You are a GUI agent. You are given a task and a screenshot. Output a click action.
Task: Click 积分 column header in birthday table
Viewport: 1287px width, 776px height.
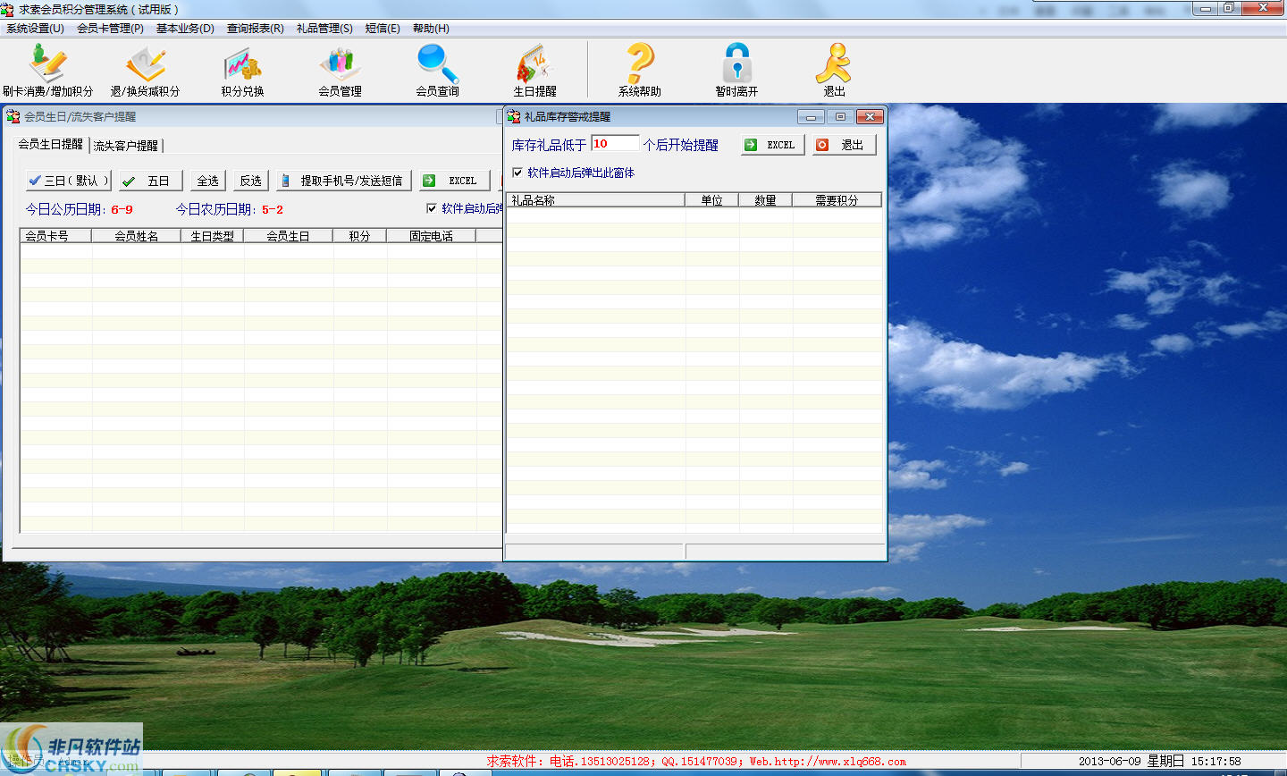point(359,236)
